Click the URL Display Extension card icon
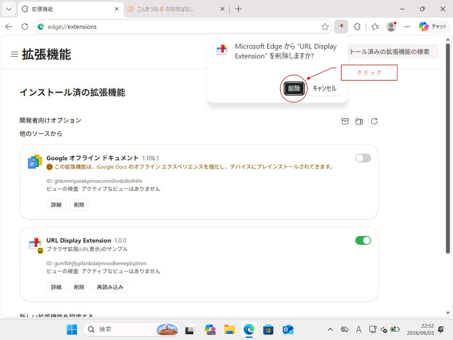This screenshot has height=340, width=453. click(36, 245)
